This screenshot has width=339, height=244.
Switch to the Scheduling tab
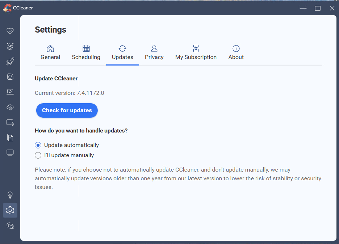pyautogui.click(x=86, y=53)
